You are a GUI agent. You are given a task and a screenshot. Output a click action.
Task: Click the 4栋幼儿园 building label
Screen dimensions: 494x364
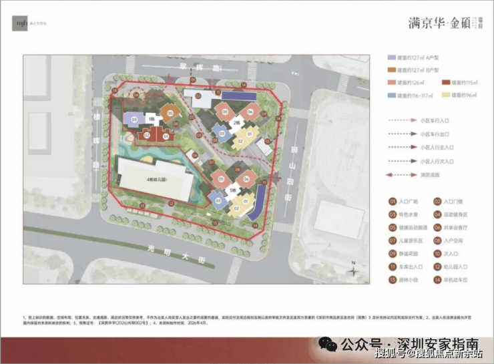coord(157,179)
